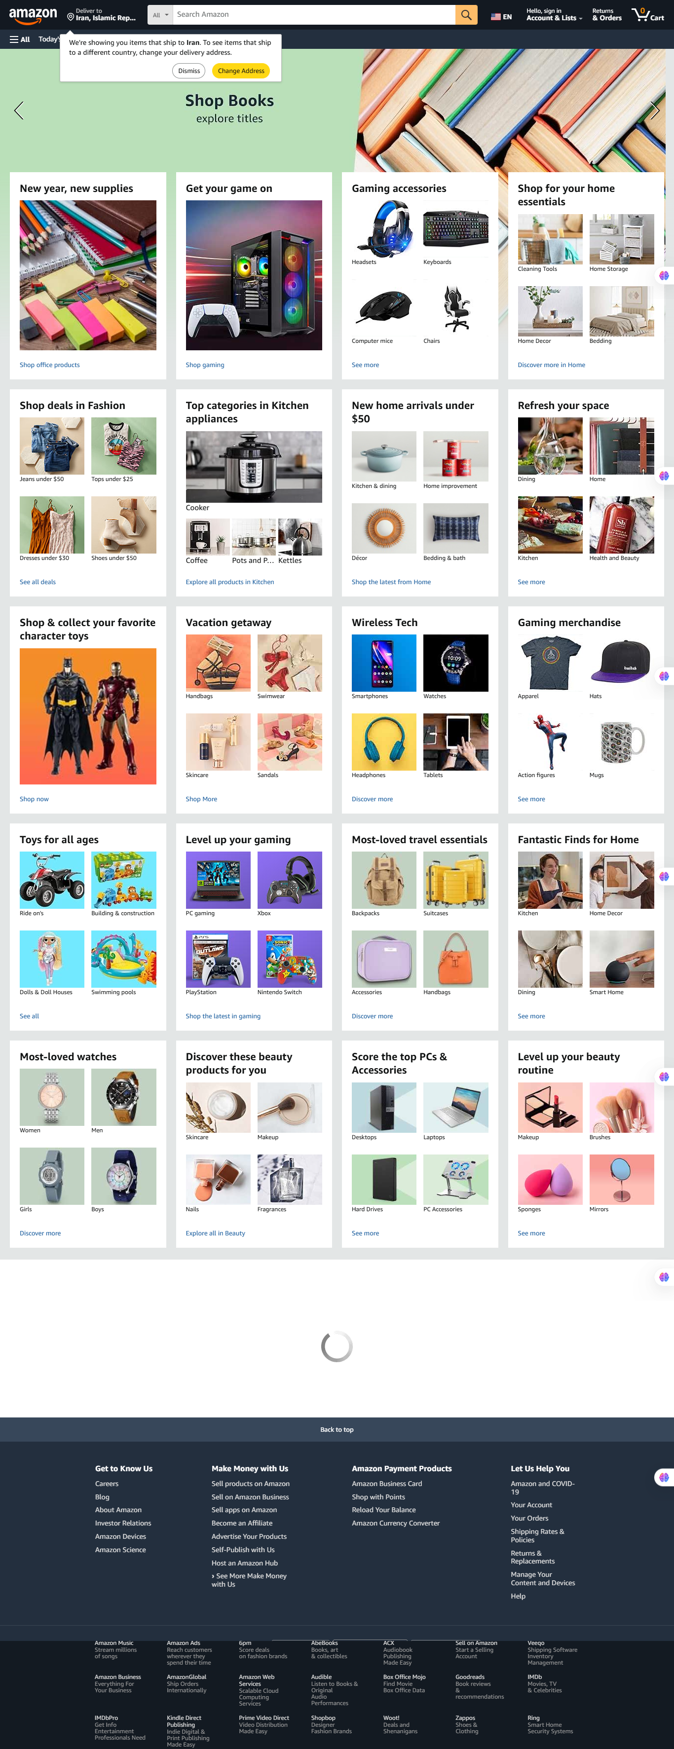Screen dimensions: 674x1749
Task: Click the orange search magnifier button
Action: coord(466,14)
